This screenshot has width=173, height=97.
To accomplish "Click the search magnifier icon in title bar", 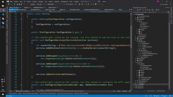I will click(99, 1).
